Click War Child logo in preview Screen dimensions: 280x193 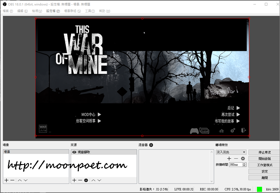click(43, 129)
